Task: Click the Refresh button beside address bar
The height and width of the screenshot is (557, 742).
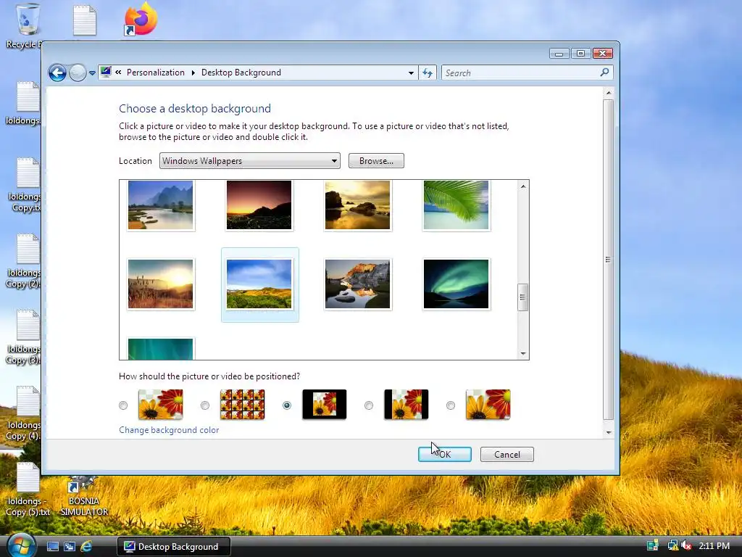Action: (428, 73)
